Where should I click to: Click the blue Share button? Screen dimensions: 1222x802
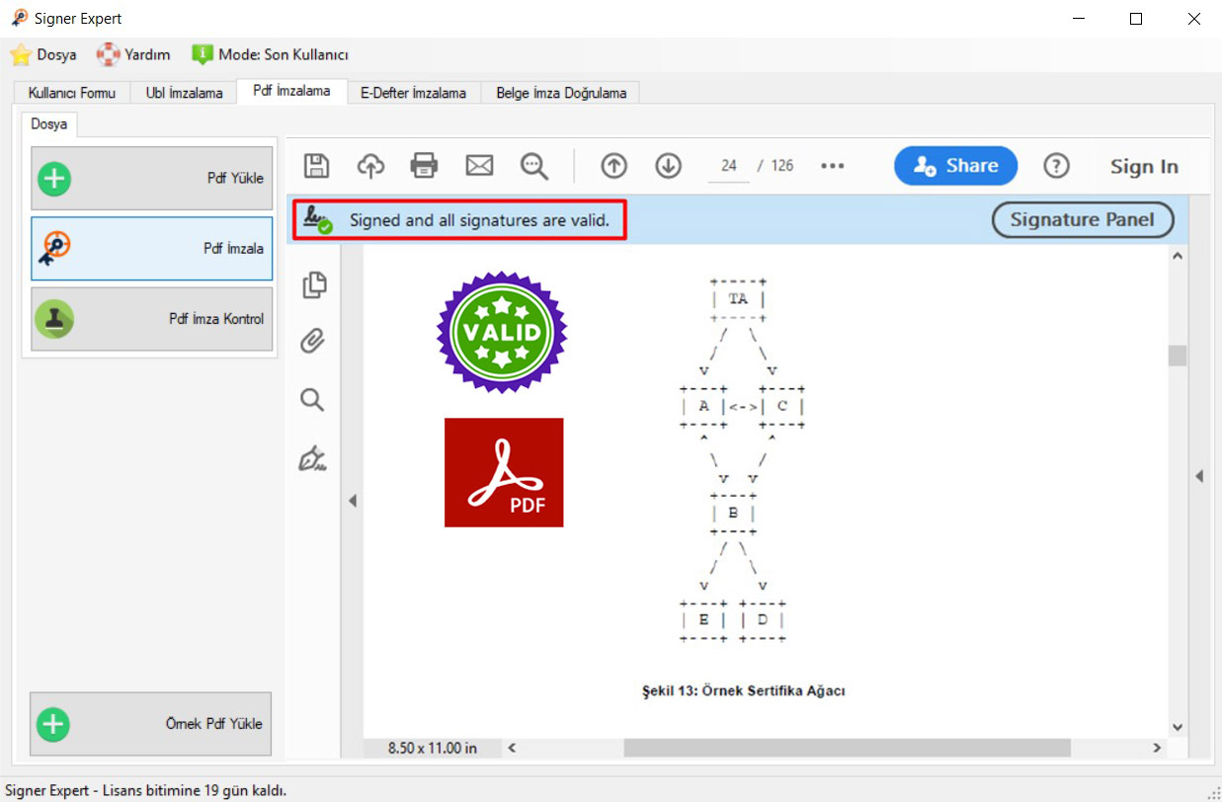pyautogui.click(x=955, y=166)
